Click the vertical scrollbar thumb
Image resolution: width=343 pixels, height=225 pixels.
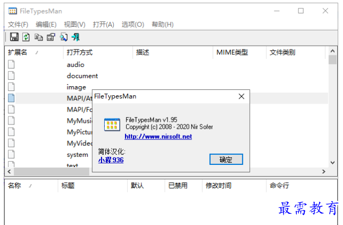(x=332, y=60)
